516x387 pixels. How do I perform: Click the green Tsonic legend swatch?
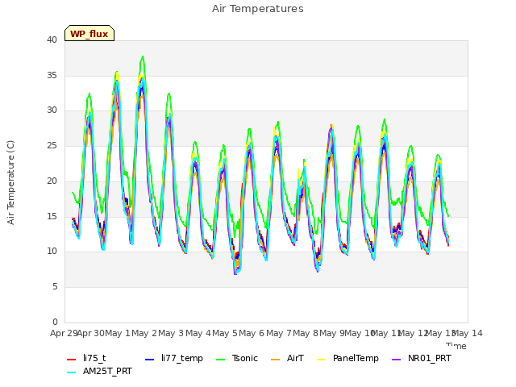click(220, 360)
